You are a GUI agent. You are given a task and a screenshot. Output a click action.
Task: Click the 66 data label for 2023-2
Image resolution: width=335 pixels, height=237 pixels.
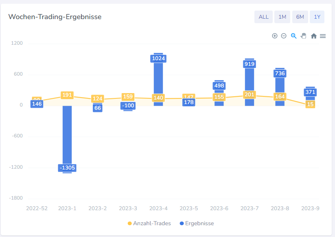coord(98,108)
